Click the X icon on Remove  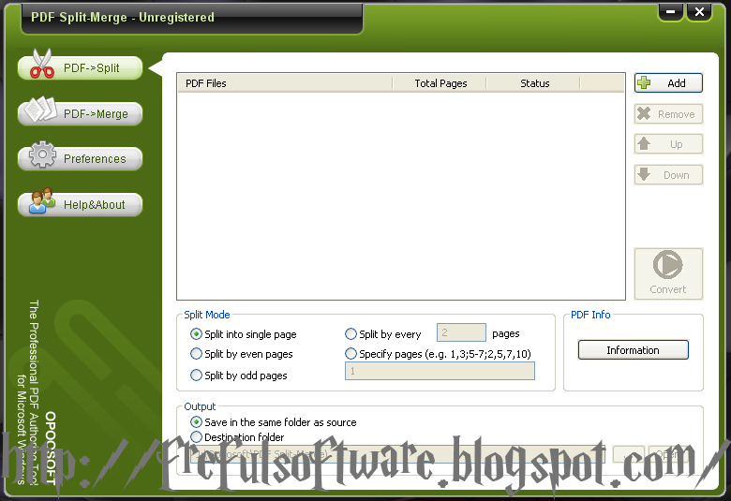644,113
